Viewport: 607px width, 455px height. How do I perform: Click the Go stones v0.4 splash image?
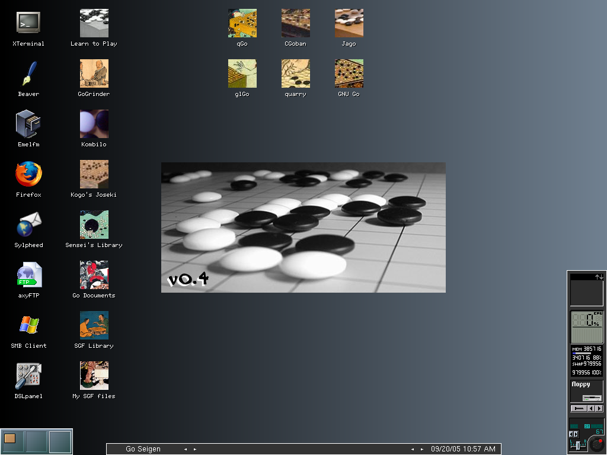click(303, 227)
